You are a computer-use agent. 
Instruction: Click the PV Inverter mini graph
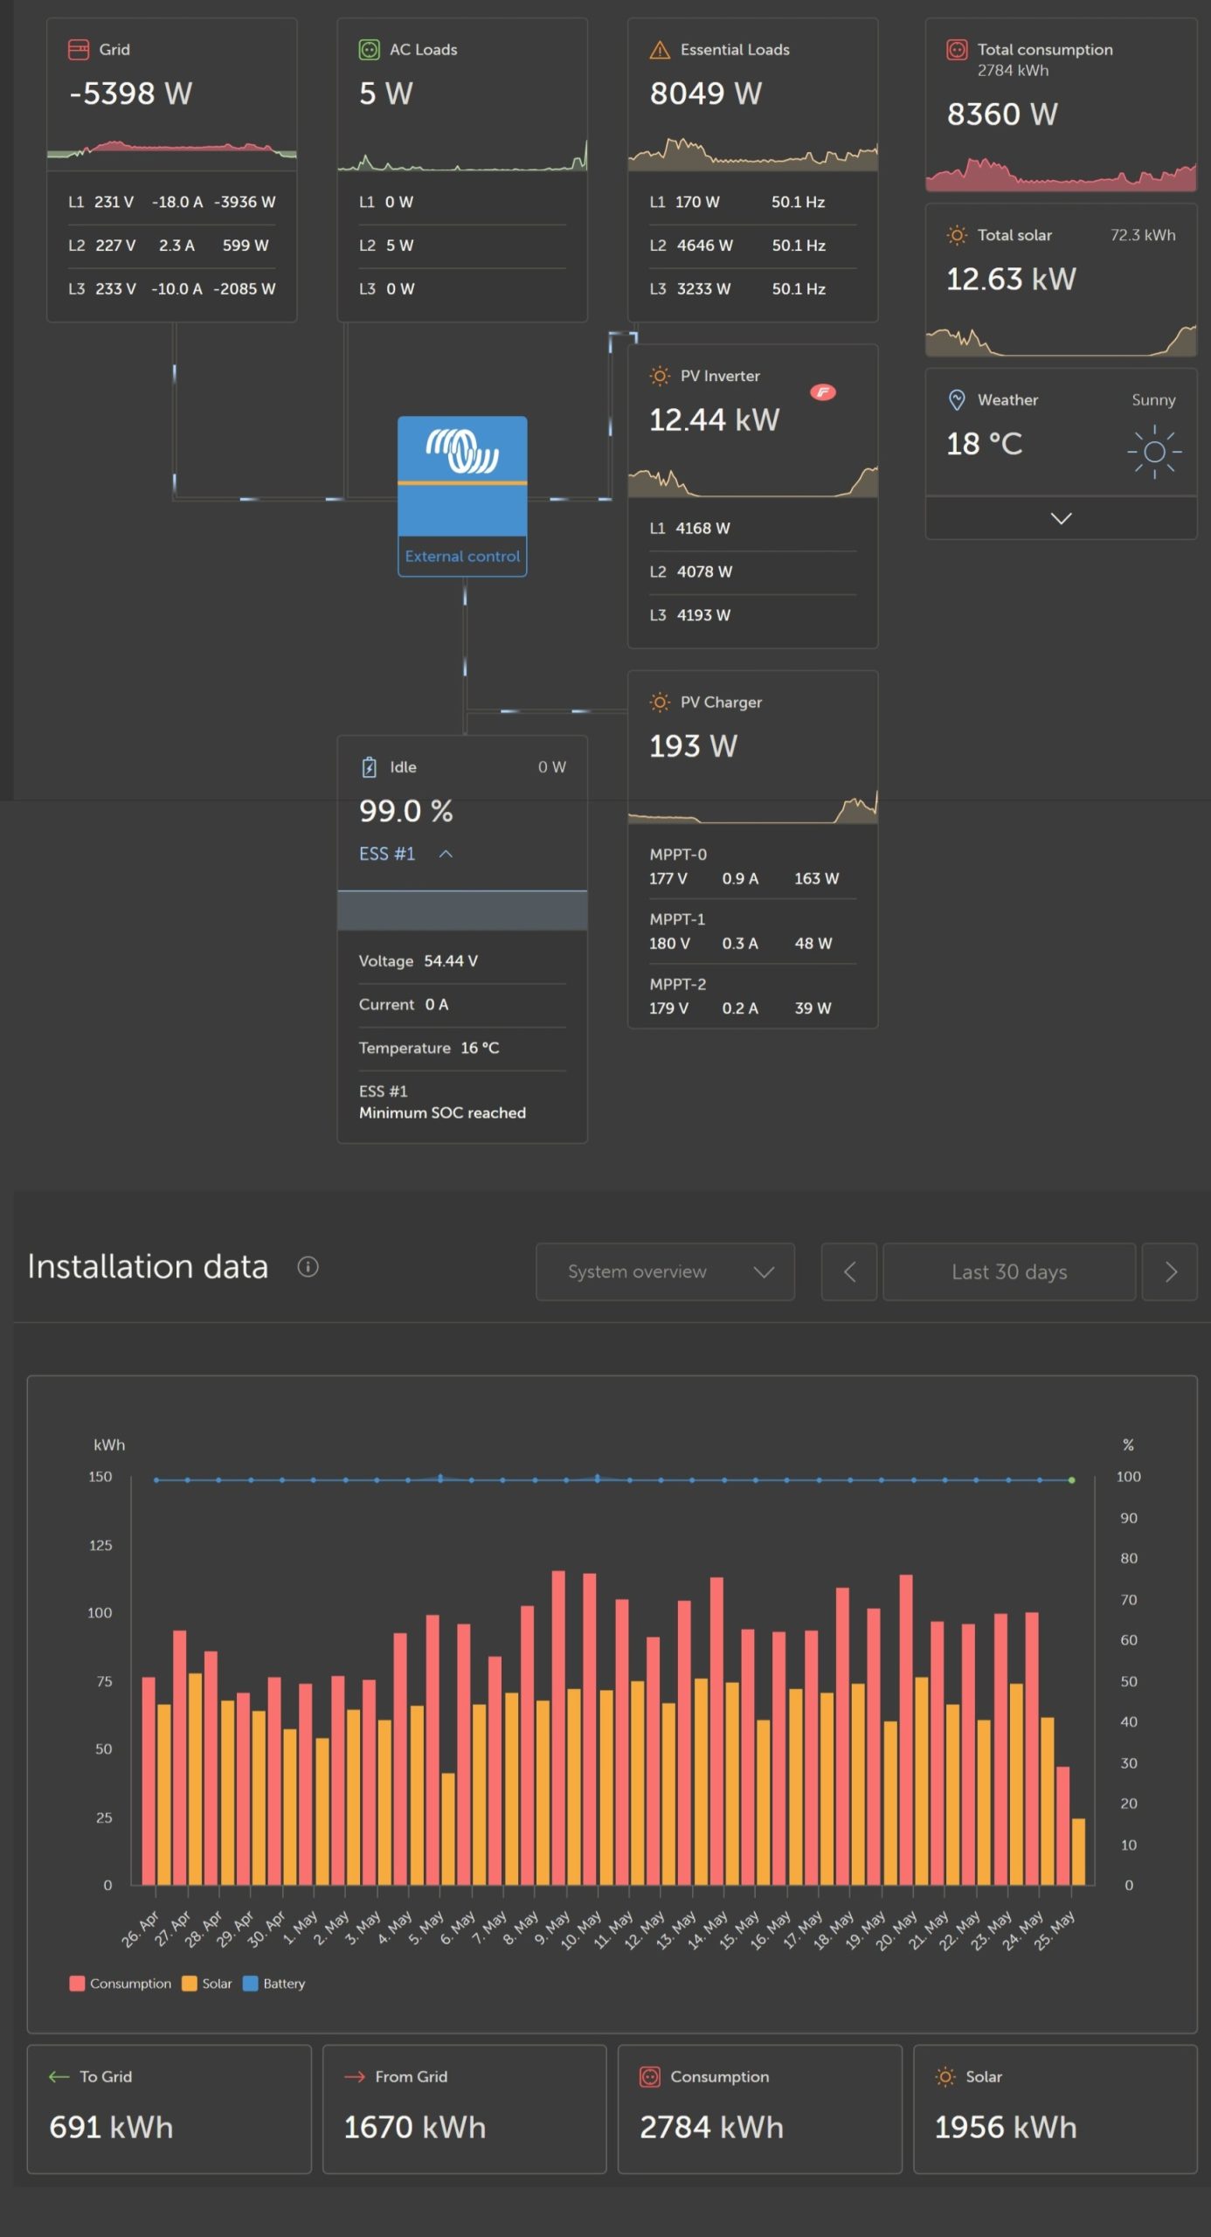coord(752,481)
